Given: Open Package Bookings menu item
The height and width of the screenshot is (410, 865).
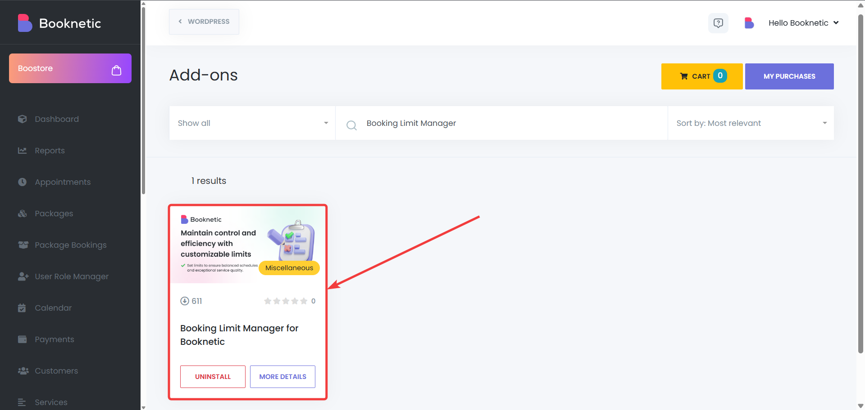Looking at the screenshot, I should tap(70, 245).
